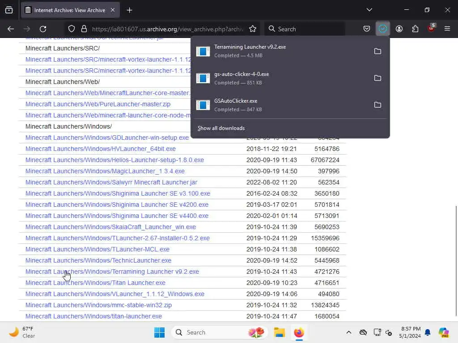Viewport: 458px width, 343px height.
Task: Show GSAutoClicker.exe in folder
Action: pyautogui.click(x=377, y=105)
